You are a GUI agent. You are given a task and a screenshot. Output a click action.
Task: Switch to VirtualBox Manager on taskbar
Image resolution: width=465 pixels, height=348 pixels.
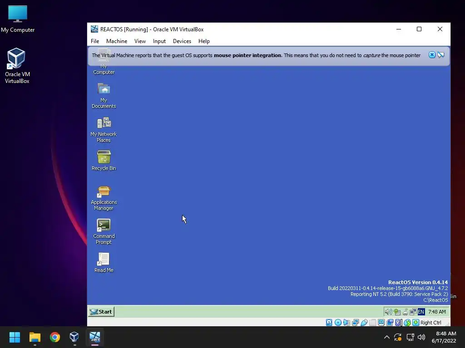tap(74, 337)
